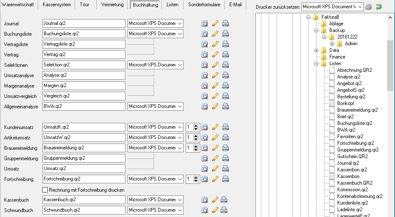
Task: Preview the Buchungsliste report
Action: pyautogui.click(x=204, y=34)
